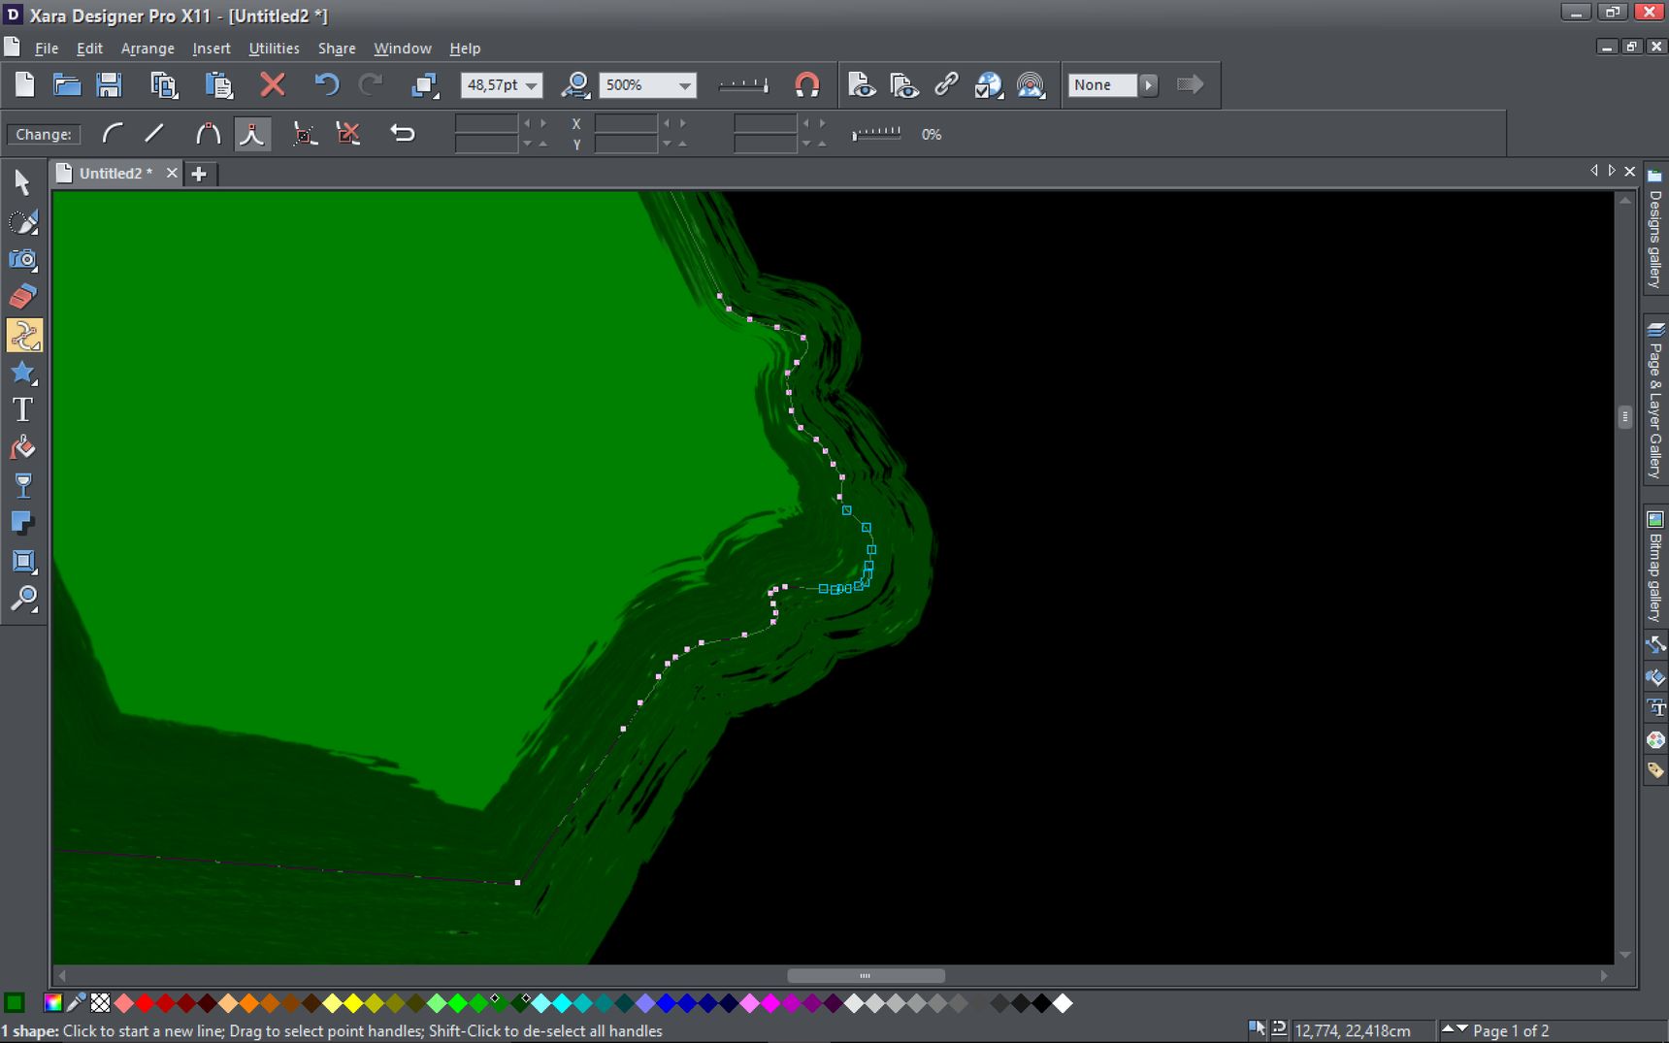Click the X coordinate input field
This screenshot has width=1669, height=1043.
tap(626, 123)
